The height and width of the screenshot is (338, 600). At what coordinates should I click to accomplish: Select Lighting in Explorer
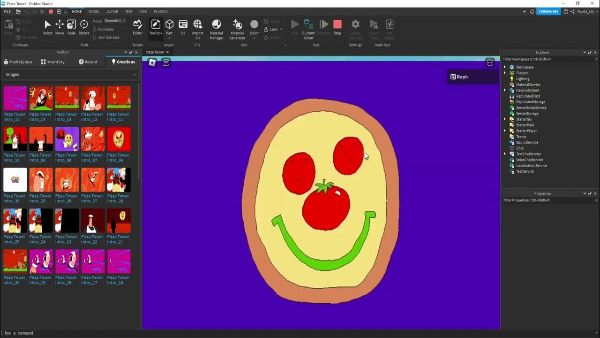coord(523,79)
